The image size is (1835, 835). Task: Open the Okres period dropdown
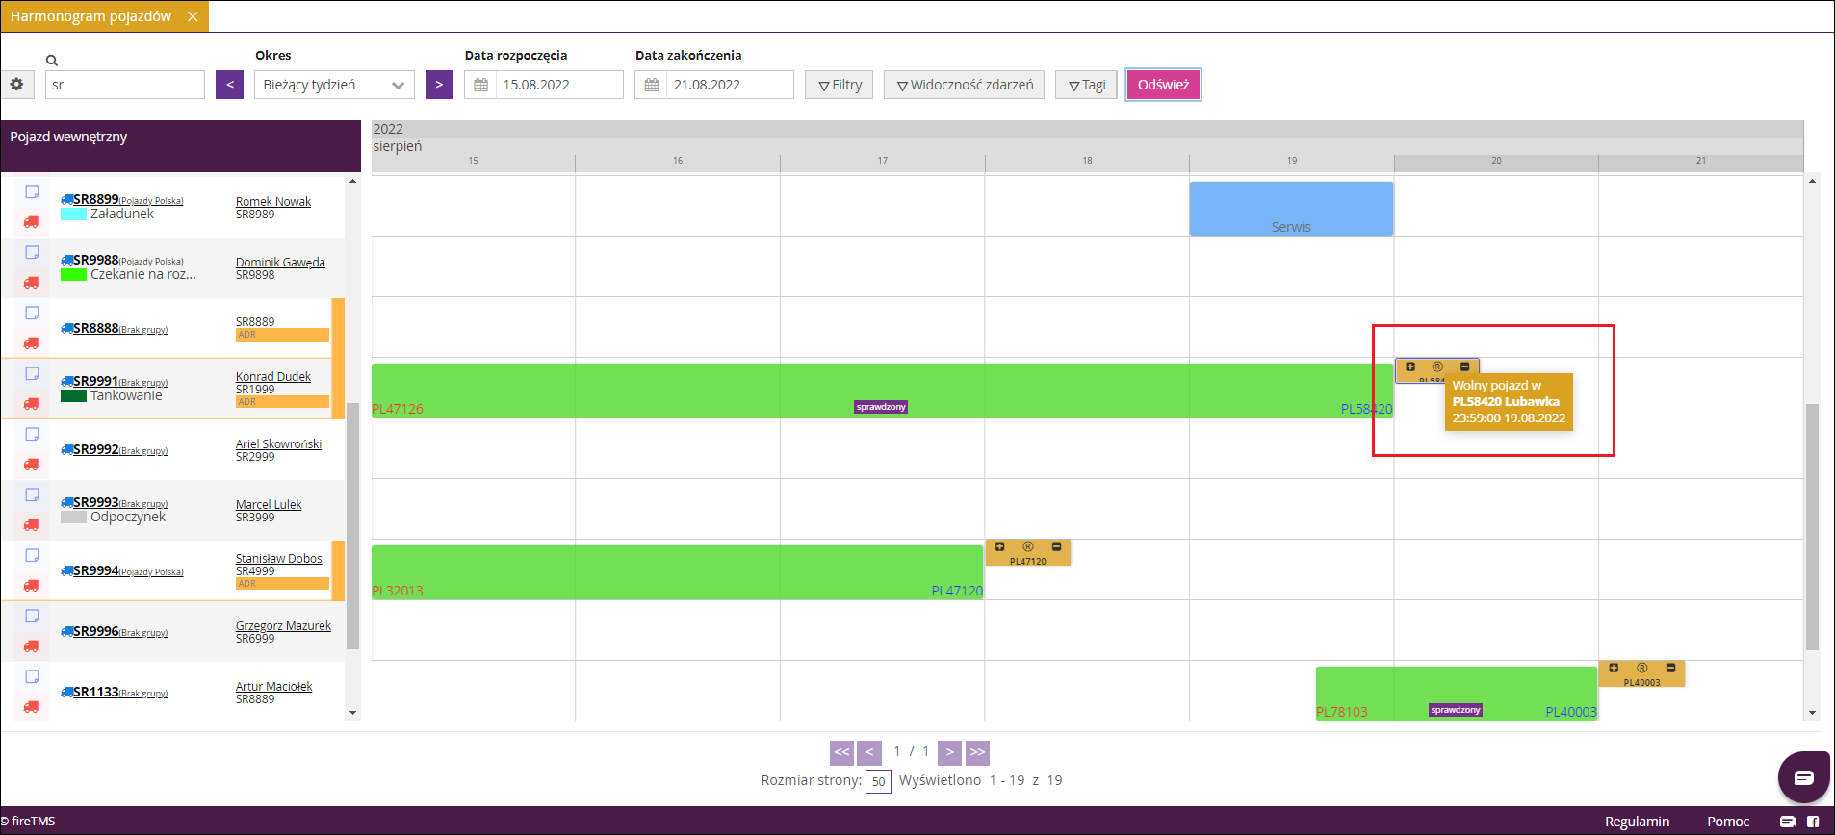pyautogui.click(x=334, y=85)
